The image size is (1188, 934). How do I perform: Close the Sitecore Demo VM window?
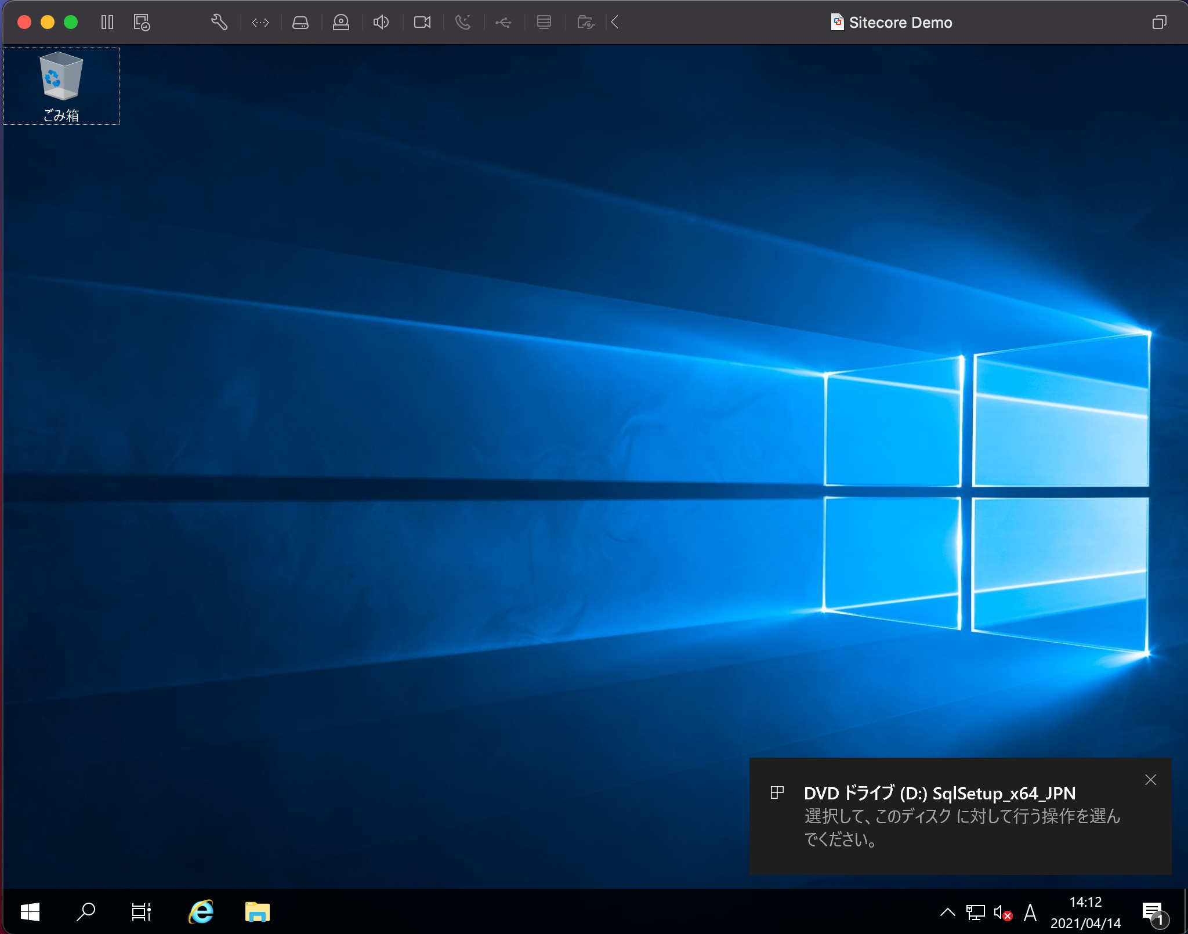tap(24, 23)
